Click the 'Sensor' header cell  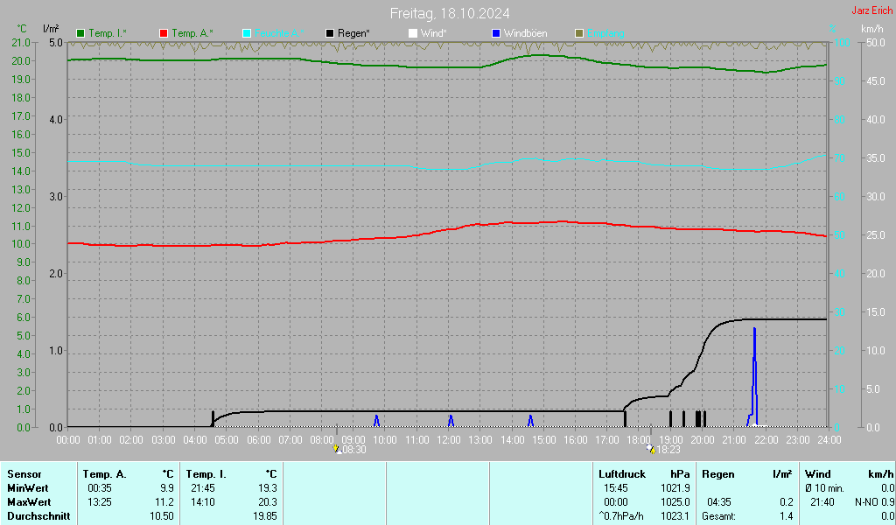24,474
